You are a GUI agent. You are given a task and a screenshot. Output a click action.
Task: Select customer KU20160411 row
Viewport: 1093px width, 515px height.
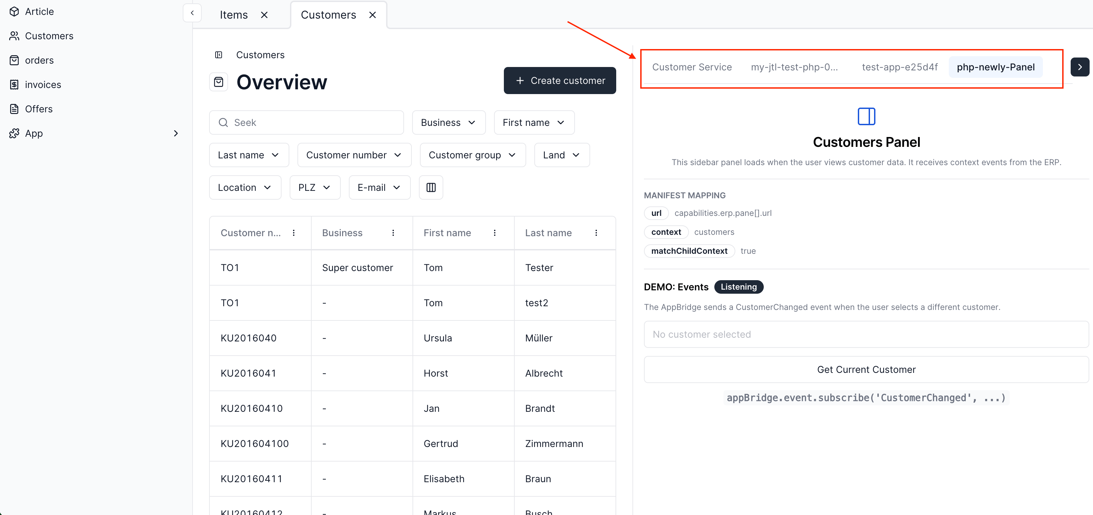click(412, 479)
